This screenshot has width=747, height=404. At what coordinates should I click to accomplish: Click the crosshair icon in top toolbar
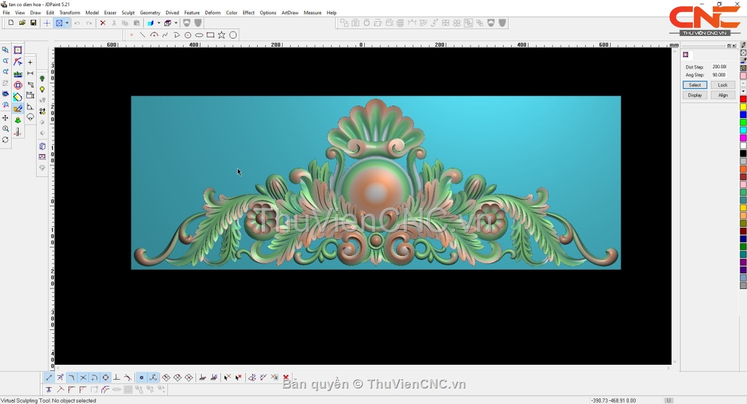(47, 23)
